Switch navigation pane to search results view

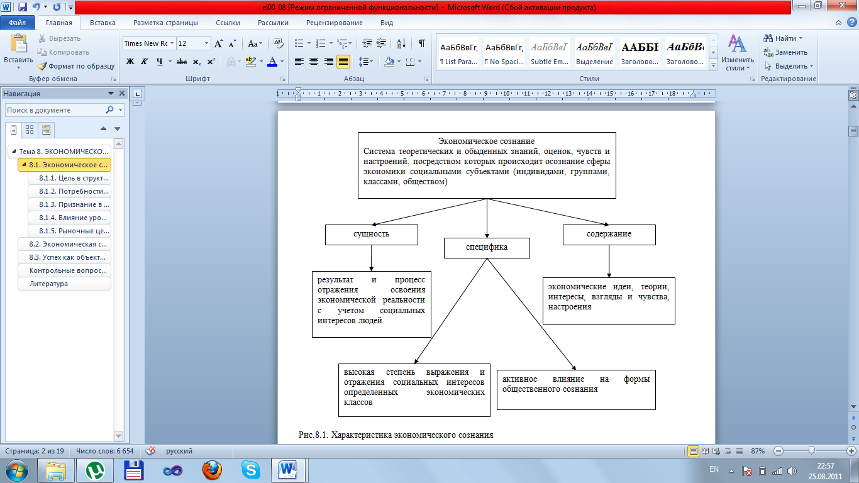coord(46,130)
